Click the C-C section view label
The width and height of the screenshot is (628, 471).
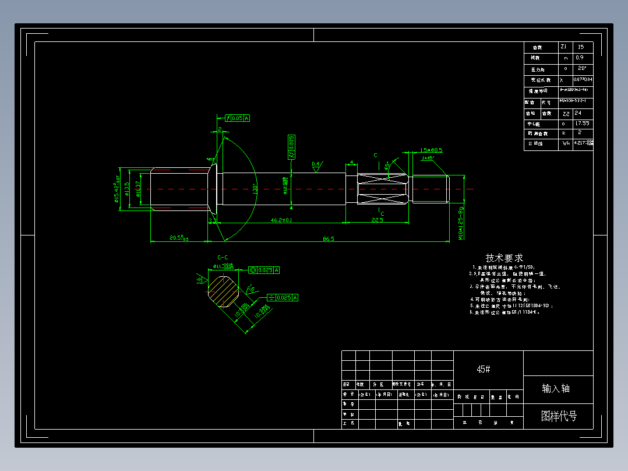[x=223, y=257]
